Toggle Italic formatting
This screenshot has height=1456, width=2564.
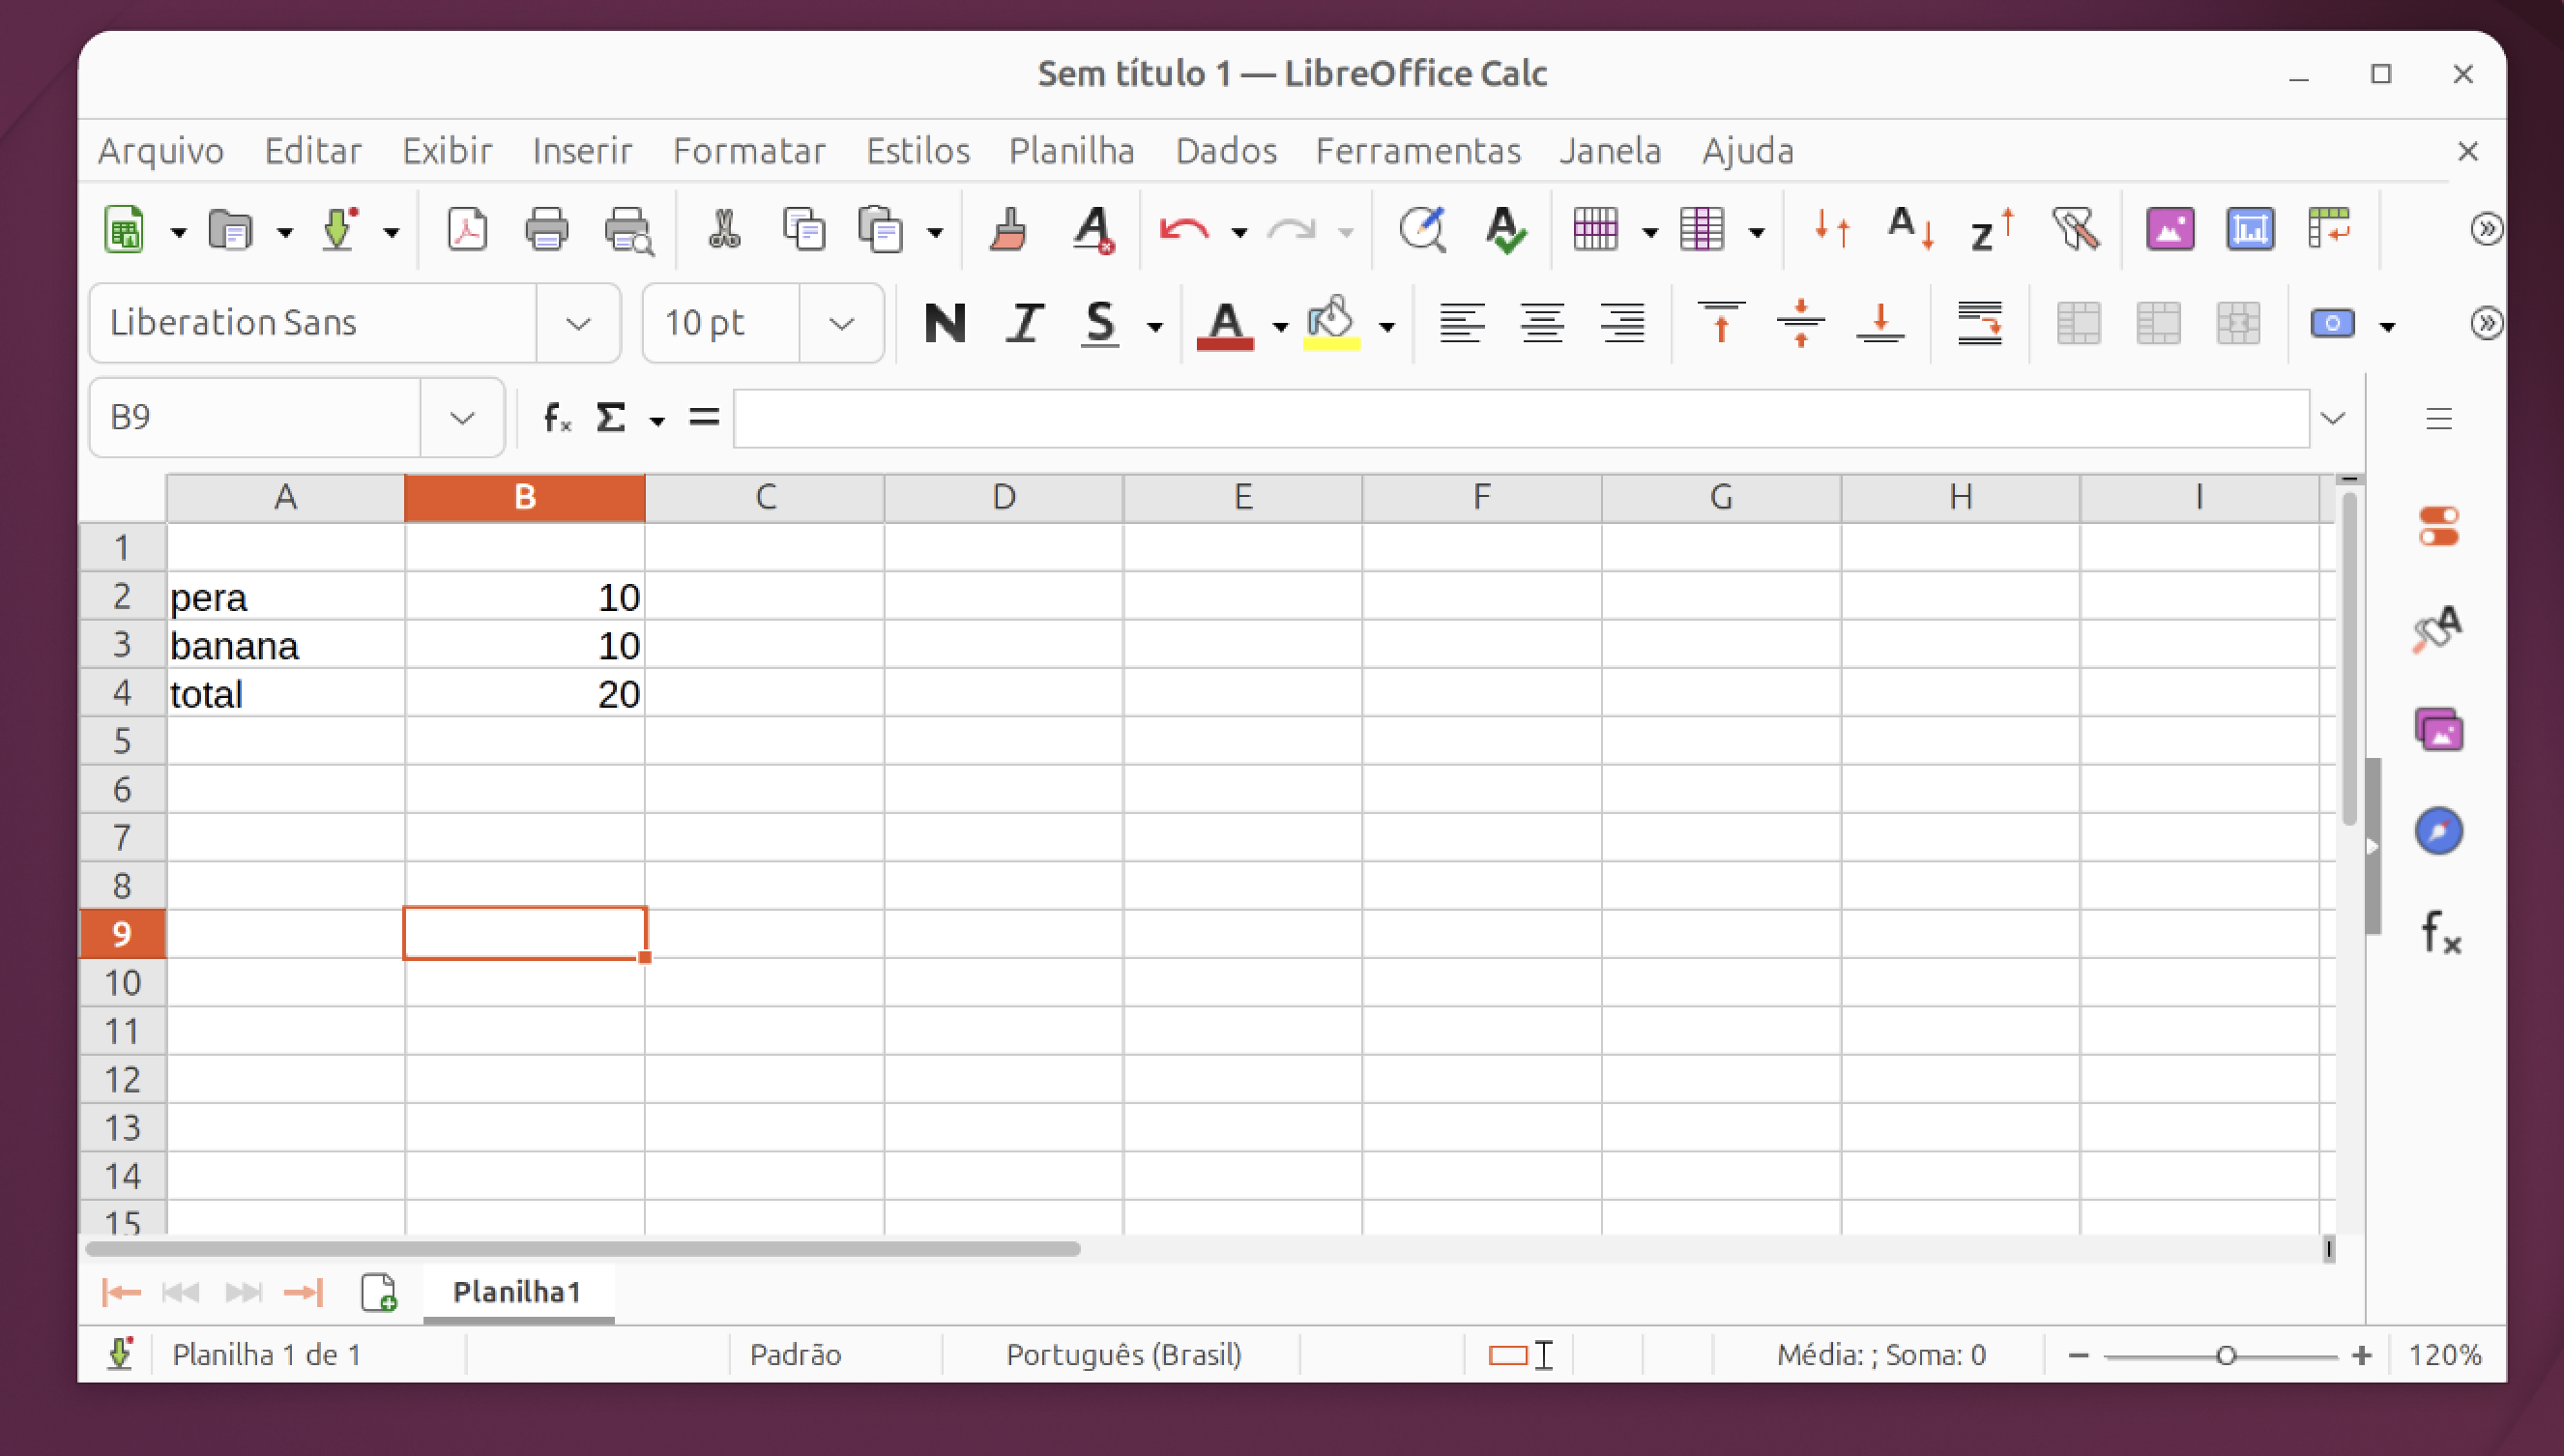[1025, 323]
